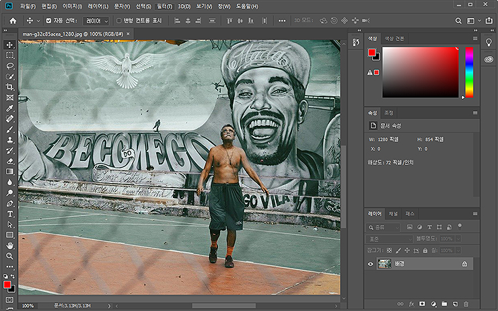Image resolution: width=498 pixels, height=311 pixels.
Task: Select the Blur tool
Action: pyautogui.click(x=10, y=182)
